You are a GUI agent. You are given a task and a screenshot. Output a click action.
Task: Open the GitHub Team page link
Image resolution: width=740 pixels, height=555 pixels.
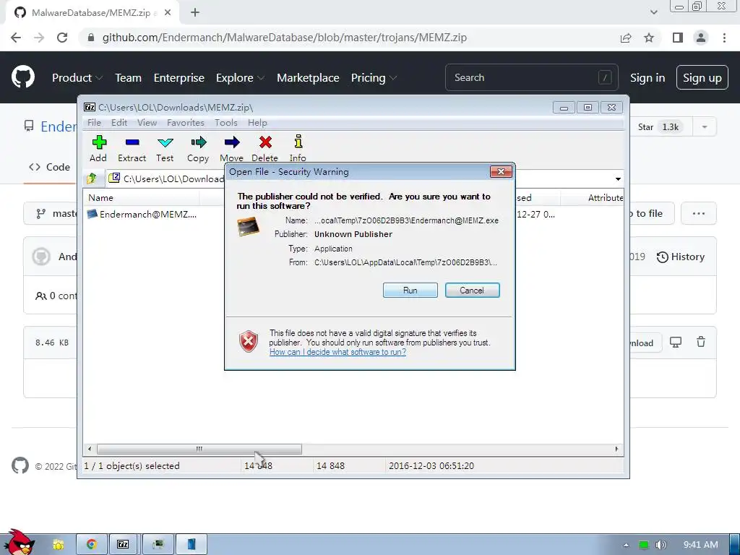point(129,78)
